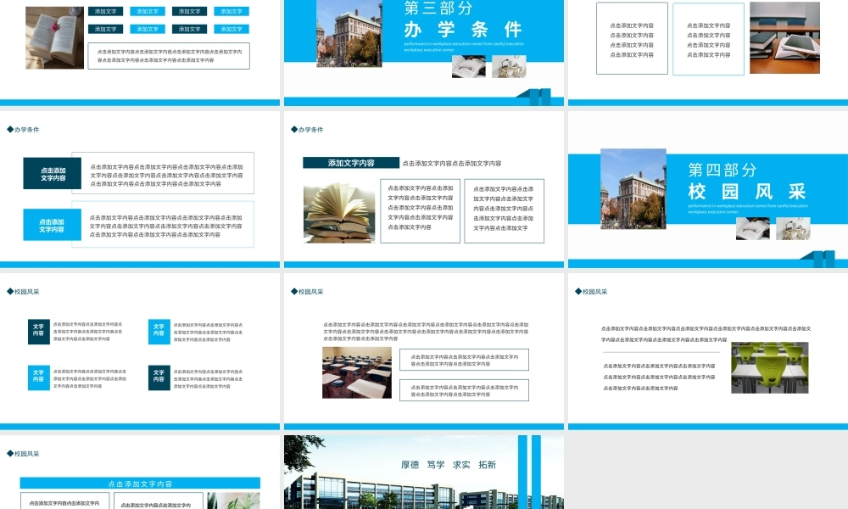848x509 pixels.
Task: Click the lower bordered text box beside classroom photo
Action: [x=464, y=390]
